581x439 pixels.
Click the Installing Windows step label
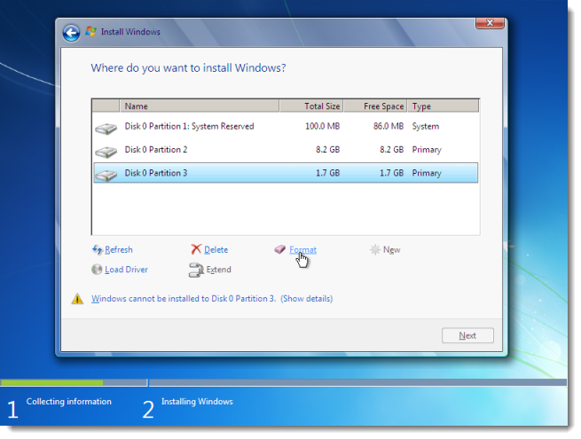click(197, 402)
